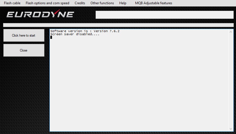
Task: Open Flash options and com speed menu
Action: tap(47, 3)
